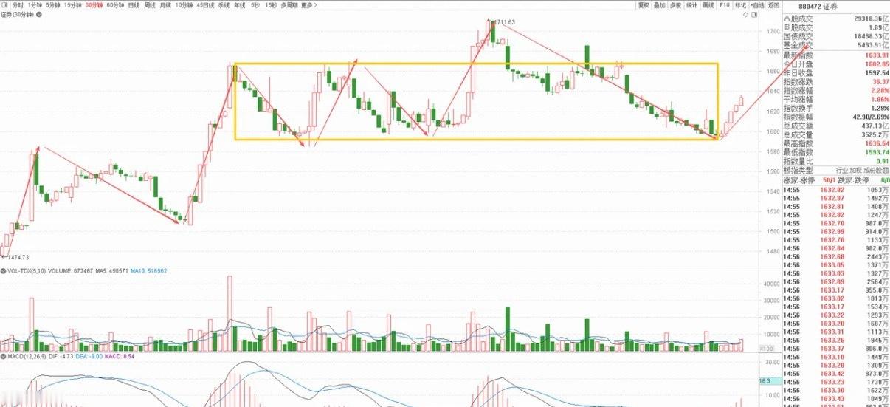Screen dimensions: 890x407
Task: Click the +自选 add to watchlist button
Action: [x=758, y=4]
